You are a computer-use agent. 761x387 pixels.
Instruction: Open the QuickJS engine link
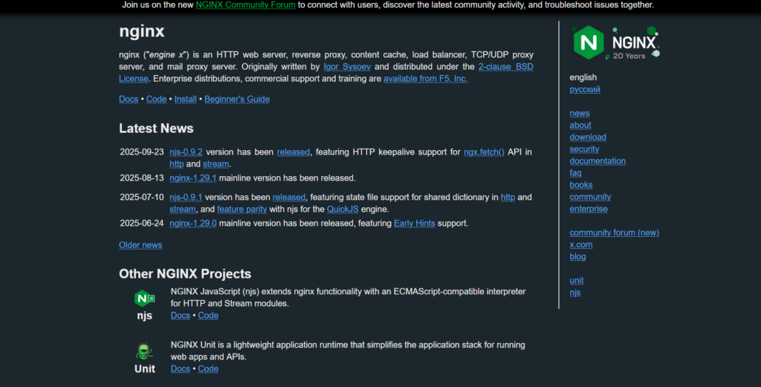point(343,209)
